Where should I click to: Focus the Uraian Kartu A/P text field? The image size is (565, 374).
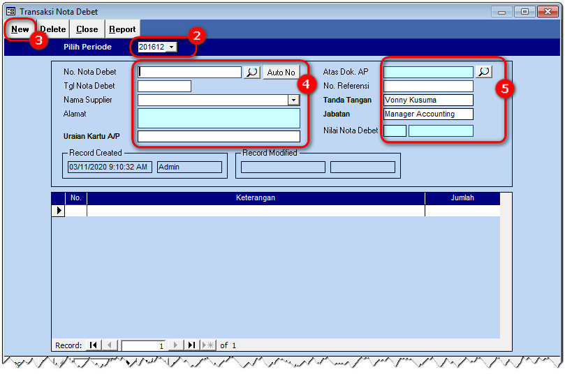click(x=219, y=137)
